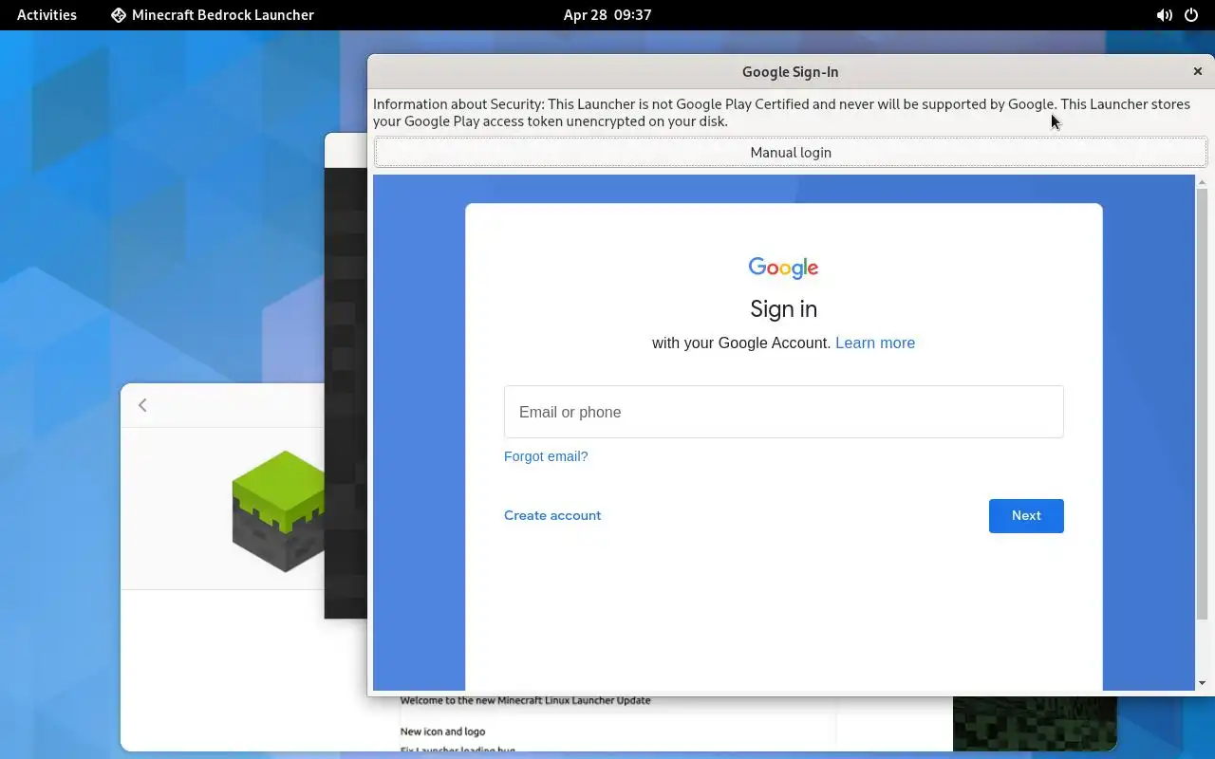Click the Google Sign-In title bar text

(790, 71)
